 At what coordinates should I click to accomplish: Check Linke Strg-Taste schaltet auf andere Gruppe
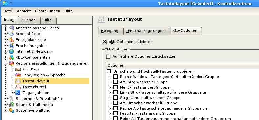[x=116, y=92]
